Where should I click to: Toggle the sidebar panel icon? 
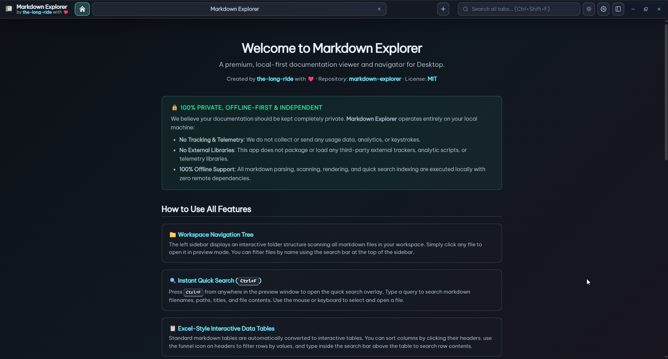point(618,9)
